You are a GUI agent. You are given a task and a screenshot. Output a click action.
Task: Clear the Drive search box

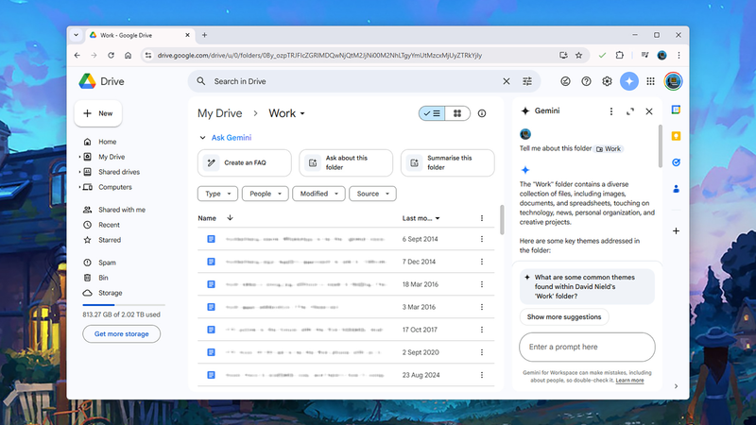pos(507,81)
